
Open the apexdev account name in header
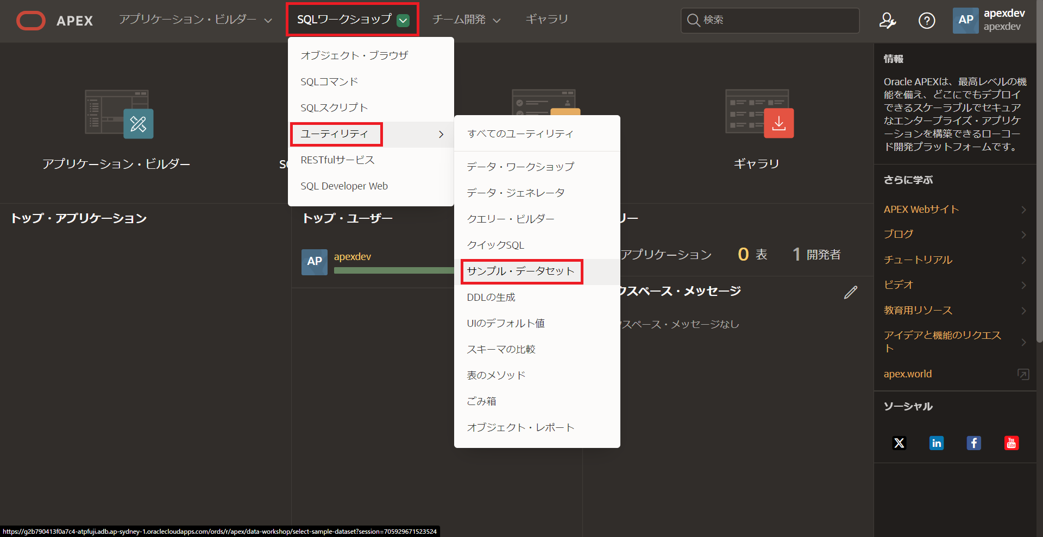[1004, 14]
